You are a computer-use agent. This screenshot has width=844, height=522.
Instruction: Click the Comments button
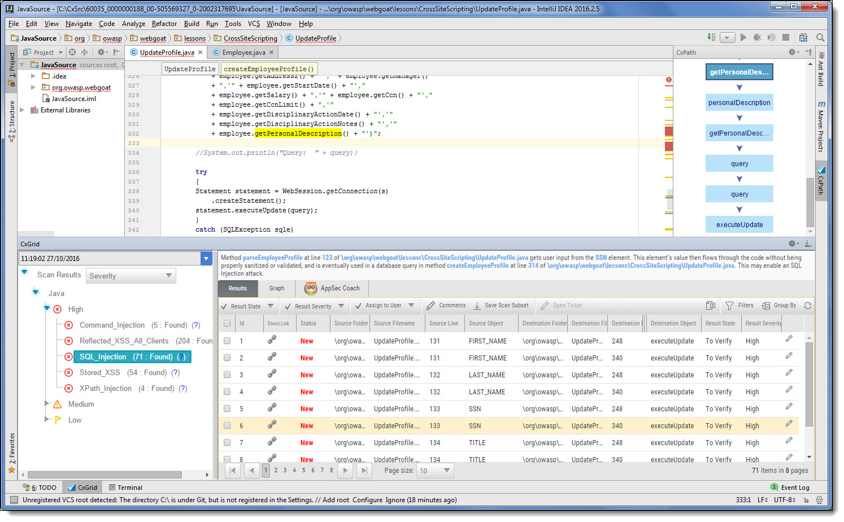click(x=446, y=306)
